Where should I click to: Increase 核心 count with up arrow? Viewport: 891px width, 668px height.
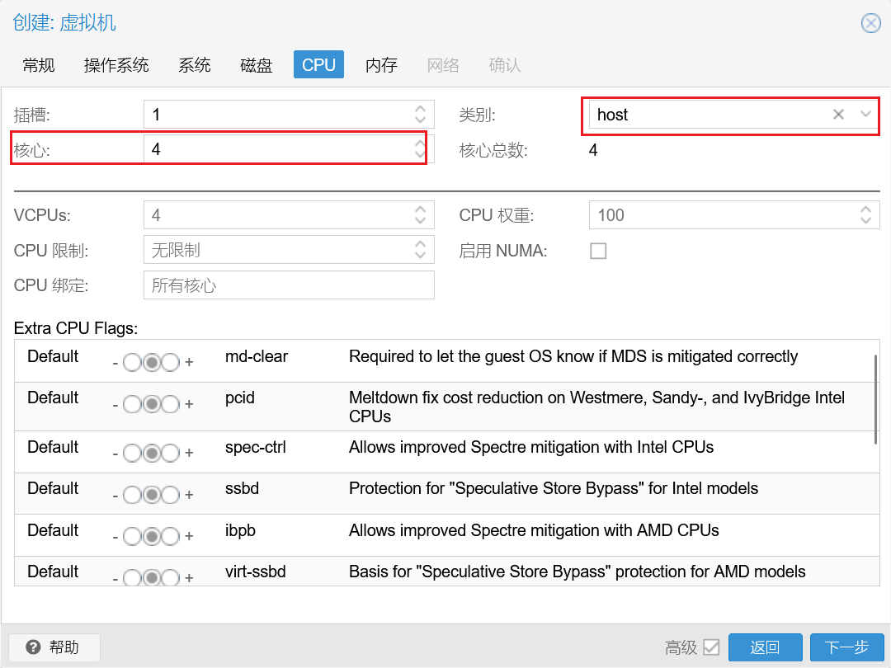coord(420,143)
